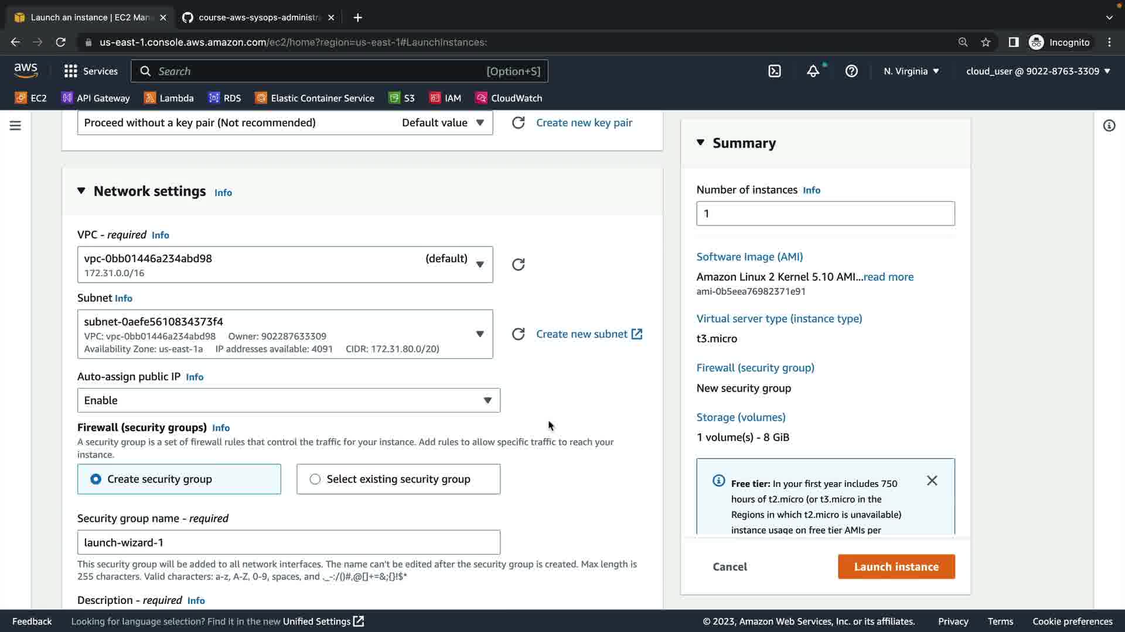1125x632 pixels.
Task: Open the VPC selection dropdown
Action: (285, 265)
